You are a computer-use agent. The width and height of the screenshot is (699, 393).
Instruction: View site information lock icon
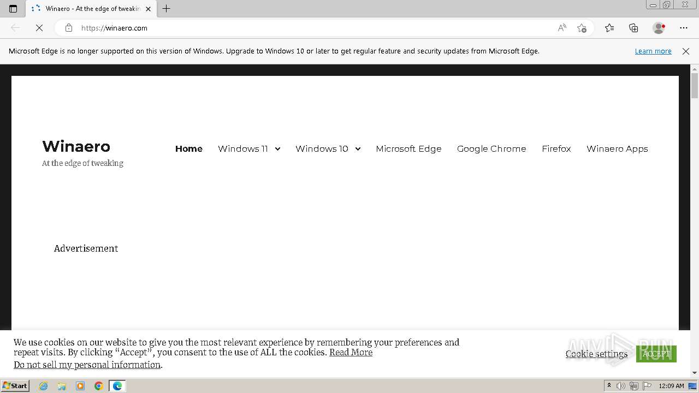(x=69, y=28)
